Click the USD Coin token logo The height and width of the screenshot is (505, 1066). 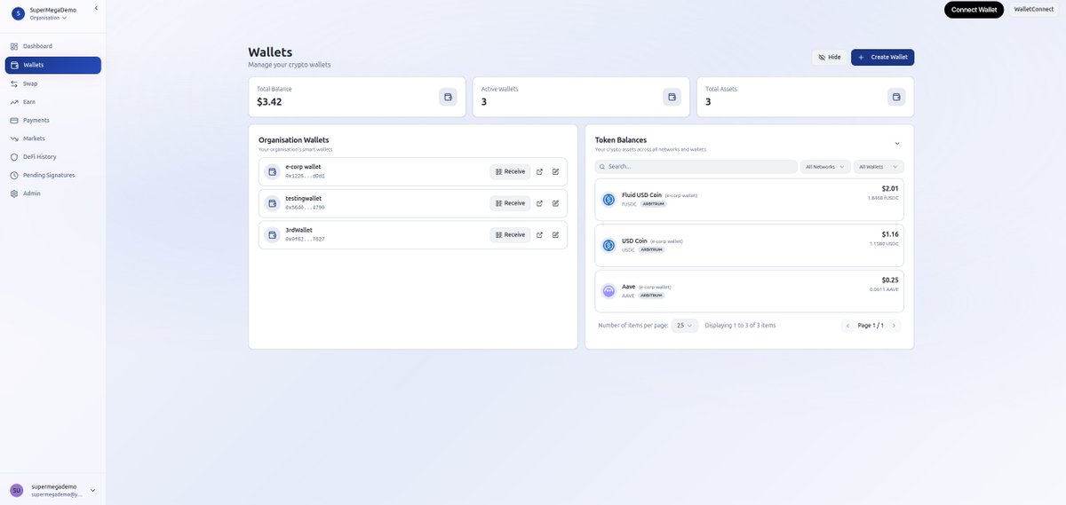point(609,245)
